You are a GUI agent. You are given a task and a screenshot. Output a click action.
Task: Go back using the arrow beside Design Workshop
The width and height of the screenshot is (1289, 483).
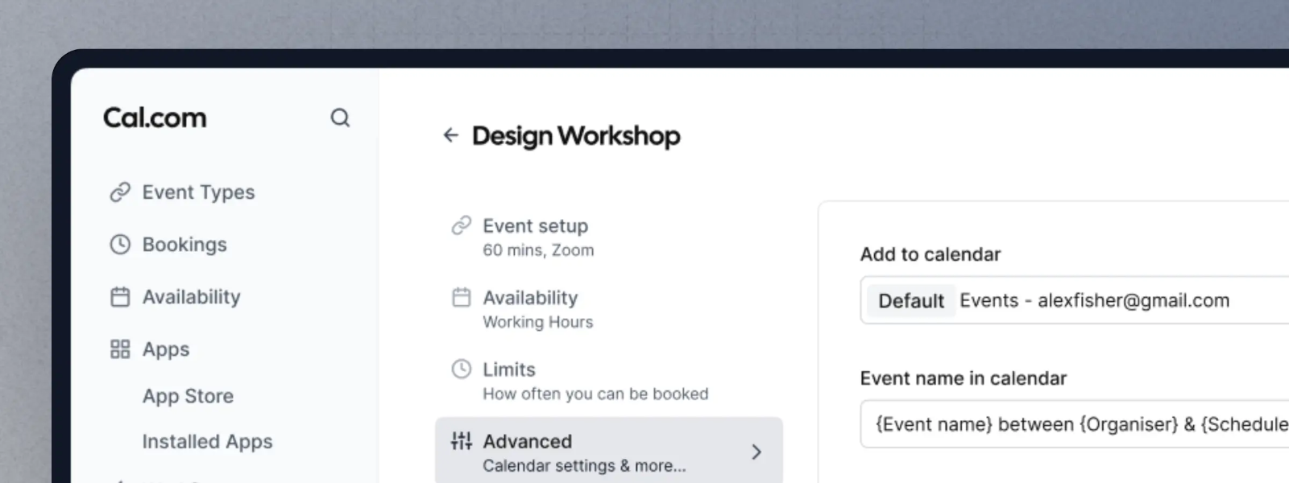(450, 135)
